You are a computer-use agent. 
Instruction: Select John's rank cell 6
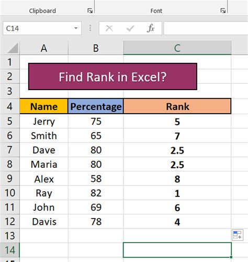[177, 207]
